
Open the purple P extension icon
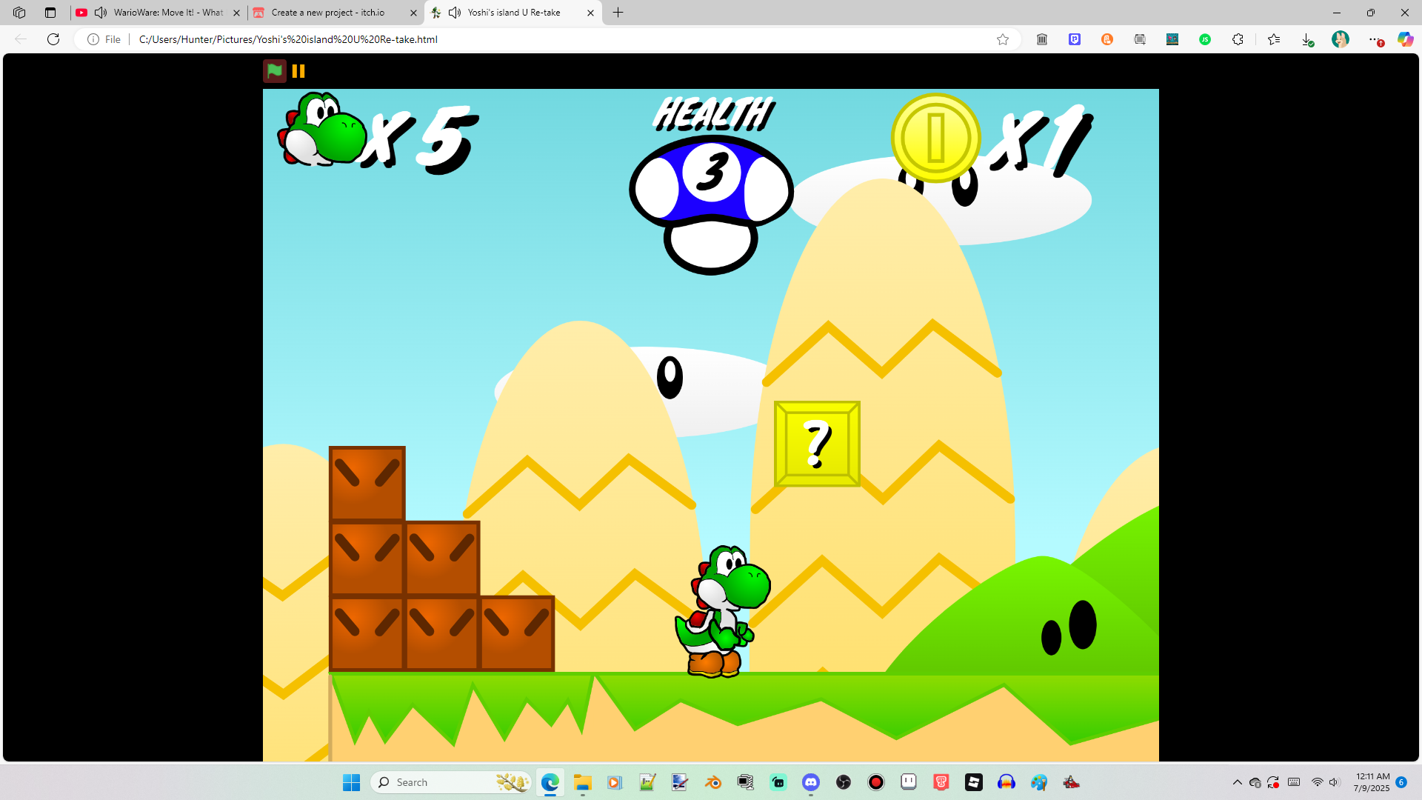point(1075,39)
